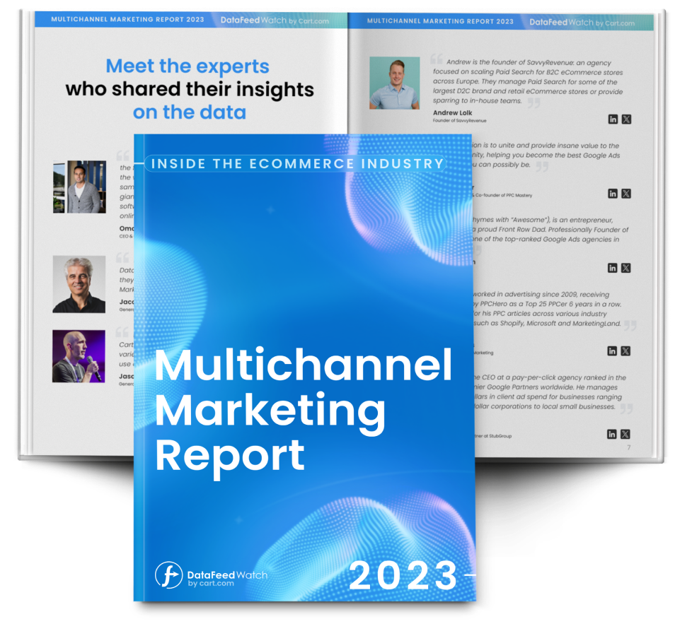This screenshot has height=636, width=692.
Task: Click the "2023" year on the cover
Action: 404,575
